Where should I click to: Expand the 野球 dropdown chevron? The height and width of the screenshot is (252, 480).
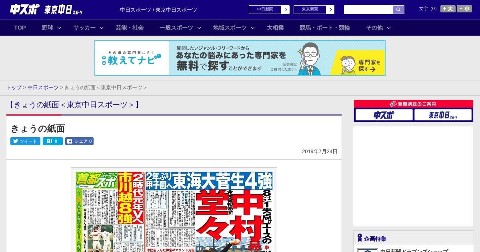[x=59, y=28]
